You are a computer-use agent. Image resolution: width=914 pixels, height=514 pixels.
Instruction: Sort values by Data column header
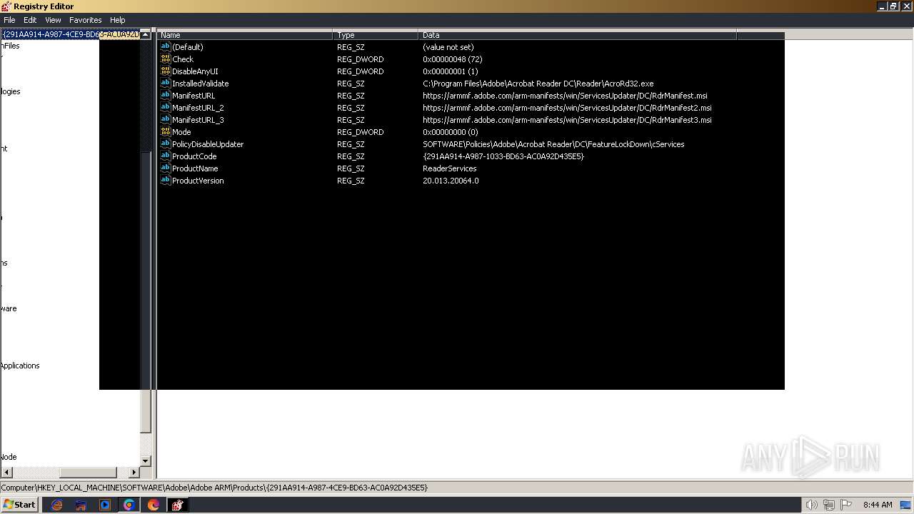click(x=578, y=35)
